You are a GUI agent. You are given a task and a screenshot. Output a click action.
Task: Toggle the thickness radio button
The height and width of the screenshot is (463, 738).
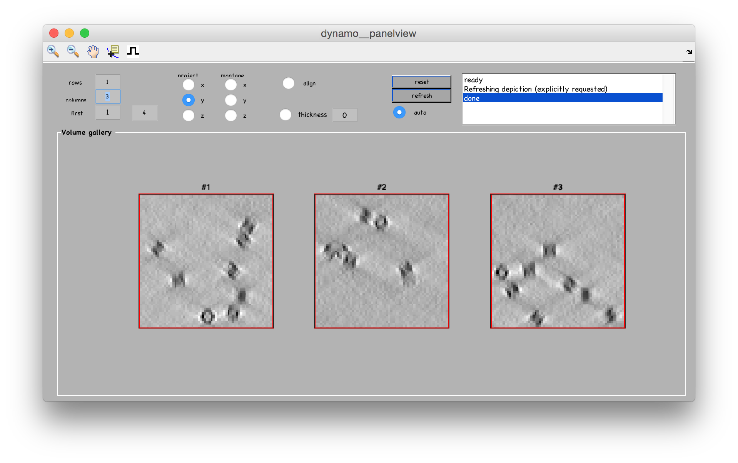[x=286, y=115]
